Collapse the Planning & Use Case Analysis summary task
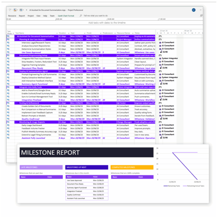Image resolution: width=217 pixels, height=217 pixels. pos(18,40)
